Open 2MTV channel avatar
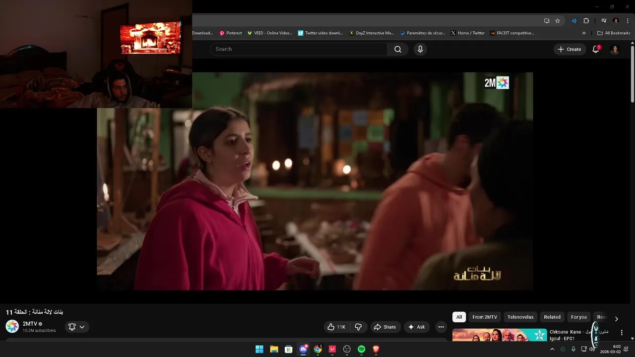The width and height of the screenshot is (635, 357). (x=12, y=326)
